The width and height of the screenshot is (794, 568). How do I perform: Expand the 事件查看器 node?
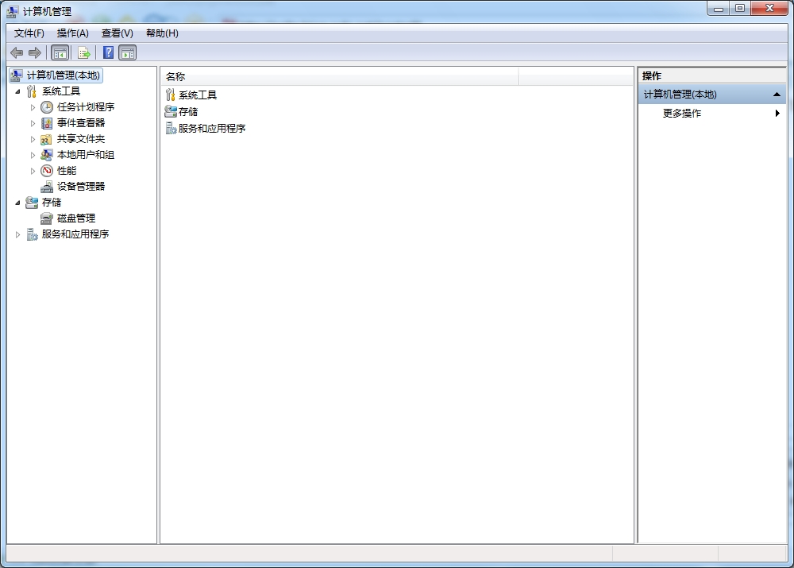[33, 123]
